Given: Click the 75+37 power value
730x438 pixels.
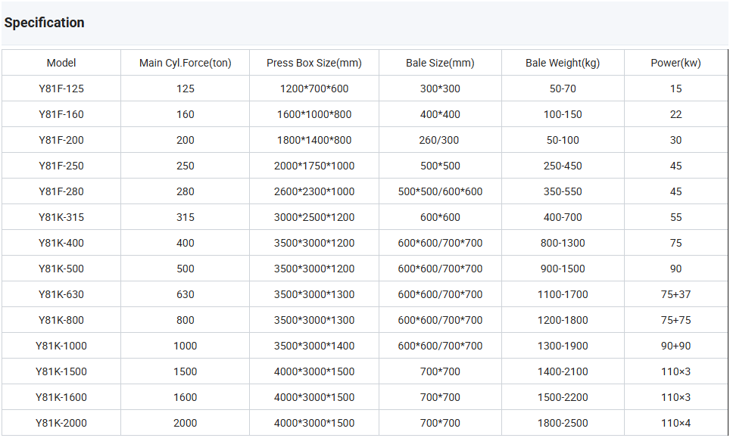Looking at the screenshot, I should 675,294.
